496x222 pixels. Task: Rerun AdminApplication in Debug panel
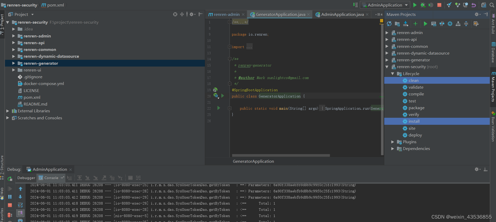(x=10, y=179)
